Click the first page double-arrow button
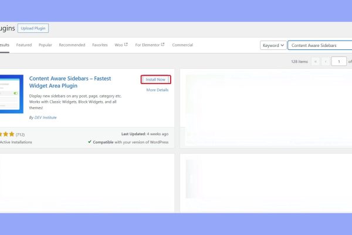Screen dimensions: 352x235 (x=316, y=61)
